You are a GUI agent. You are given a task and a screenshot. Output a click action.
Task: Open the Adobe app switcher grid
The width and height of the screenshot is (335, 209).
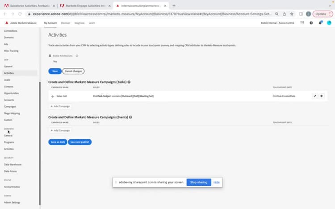[x=302, y=23]
